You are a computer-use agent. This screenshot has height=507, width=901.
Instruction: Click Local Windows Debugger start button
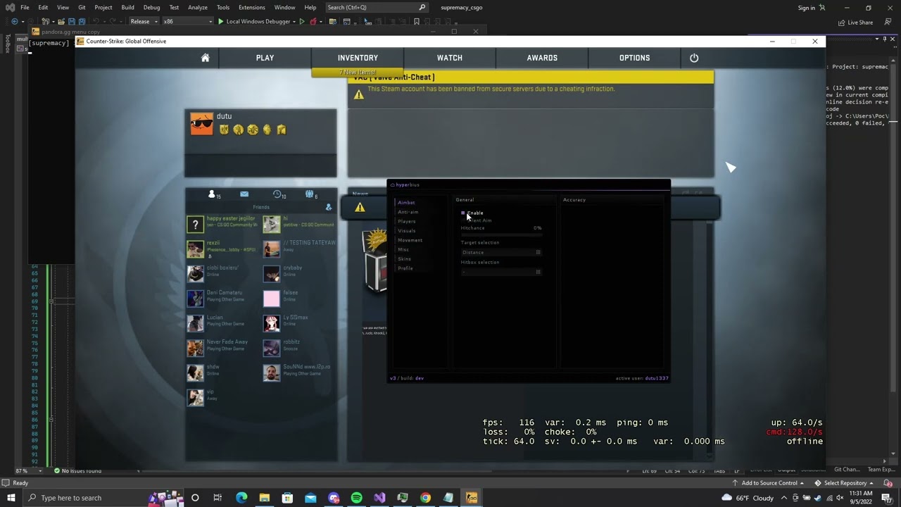[x=254, y=22]
